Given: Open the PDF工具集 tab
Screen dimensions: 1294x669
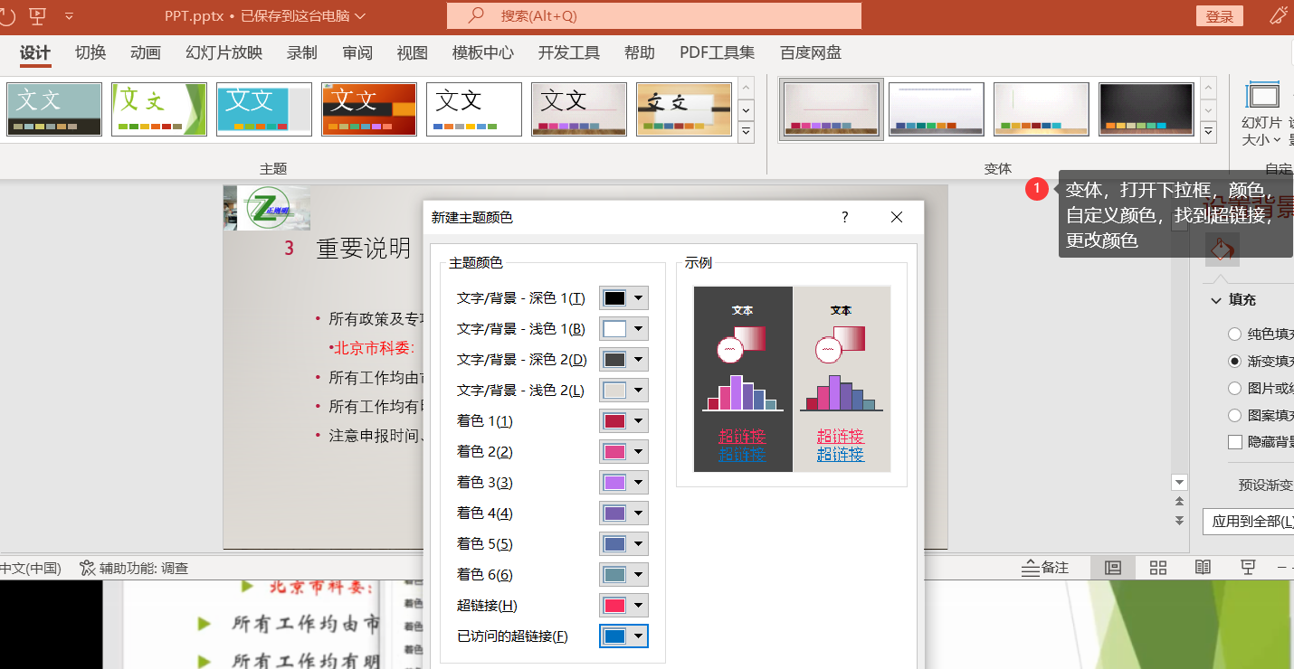Looking at the screenshot, I should pyautogui.click(x=718, y=52).
